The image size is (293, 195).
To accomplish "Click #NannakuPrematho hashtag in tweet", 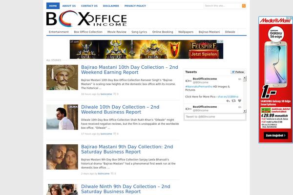I will 199,87.
